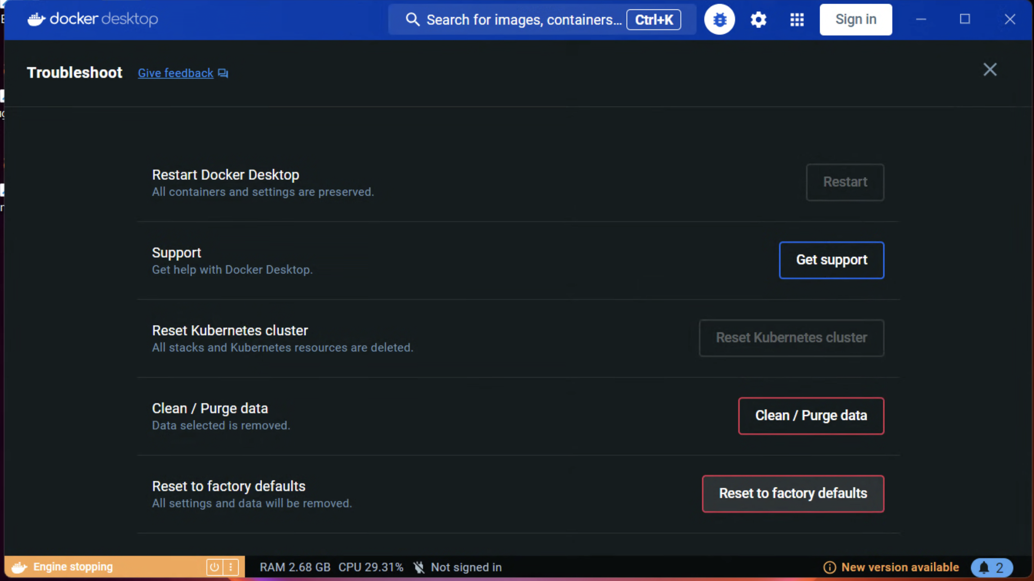Viewport: 1034px width, 581px height.
Task: Click the Restart button
Action: coord(845,182)
